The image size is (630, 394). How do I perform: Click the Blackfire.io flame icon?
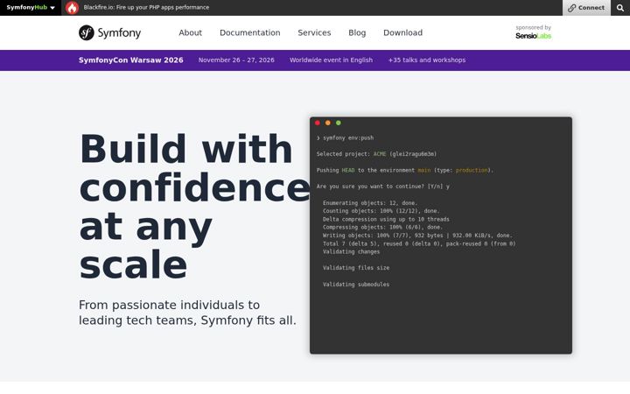coord(72,8)
